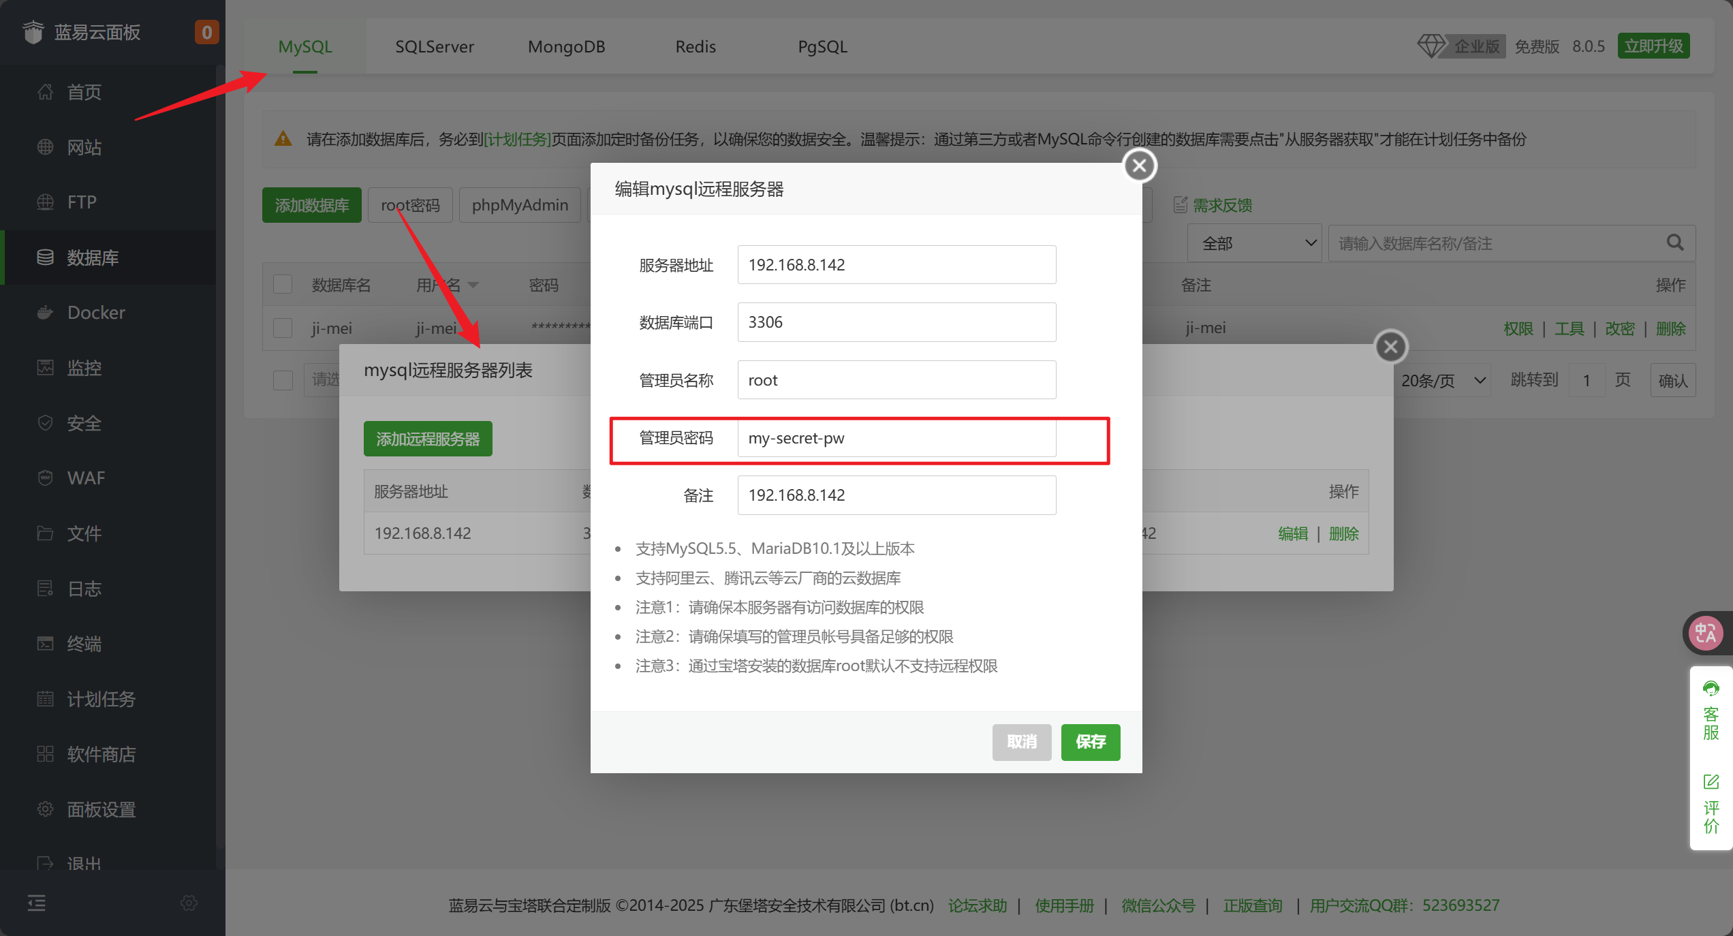Switch to the MongoDB tab
Image resolution: width=1733 pixels, height=936 pixels.
click(566, 46)
